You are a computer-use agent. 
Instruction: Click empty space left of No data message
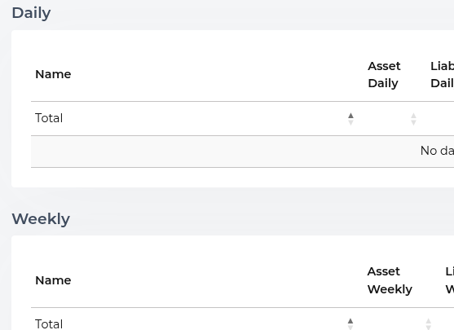[x=203, y=151]
